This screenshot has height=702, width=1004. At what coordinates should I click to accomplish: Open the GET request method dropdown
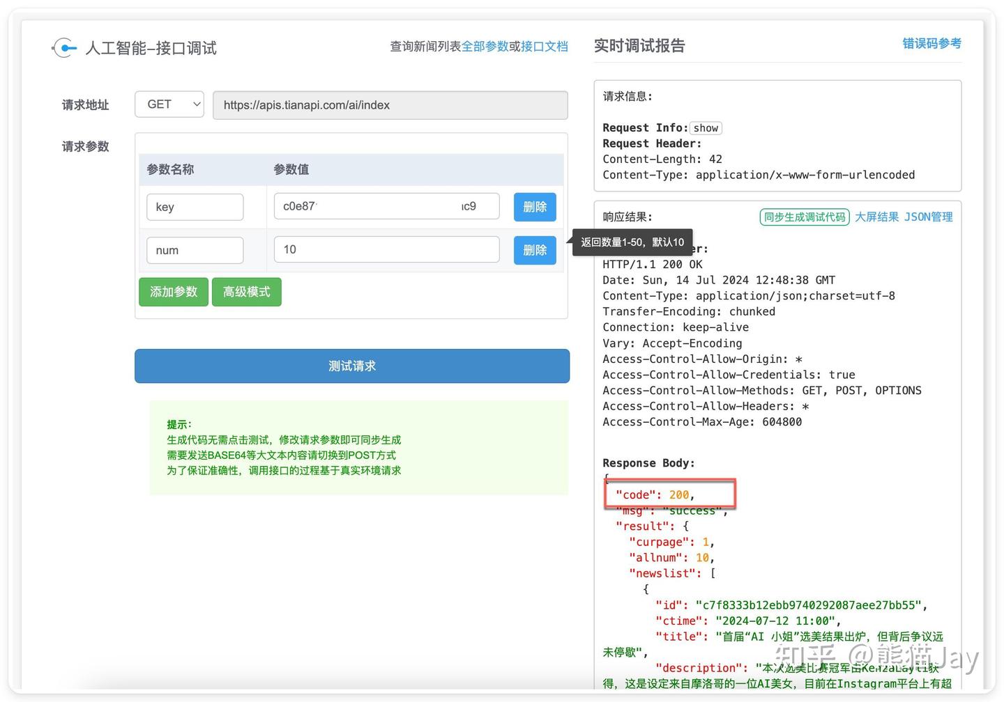[x=169, y=104]
